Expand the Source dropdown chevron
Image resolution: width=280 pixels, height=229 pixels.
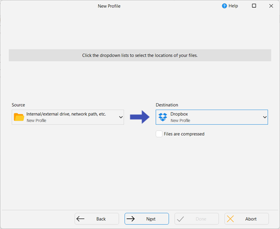click(121, 117)
